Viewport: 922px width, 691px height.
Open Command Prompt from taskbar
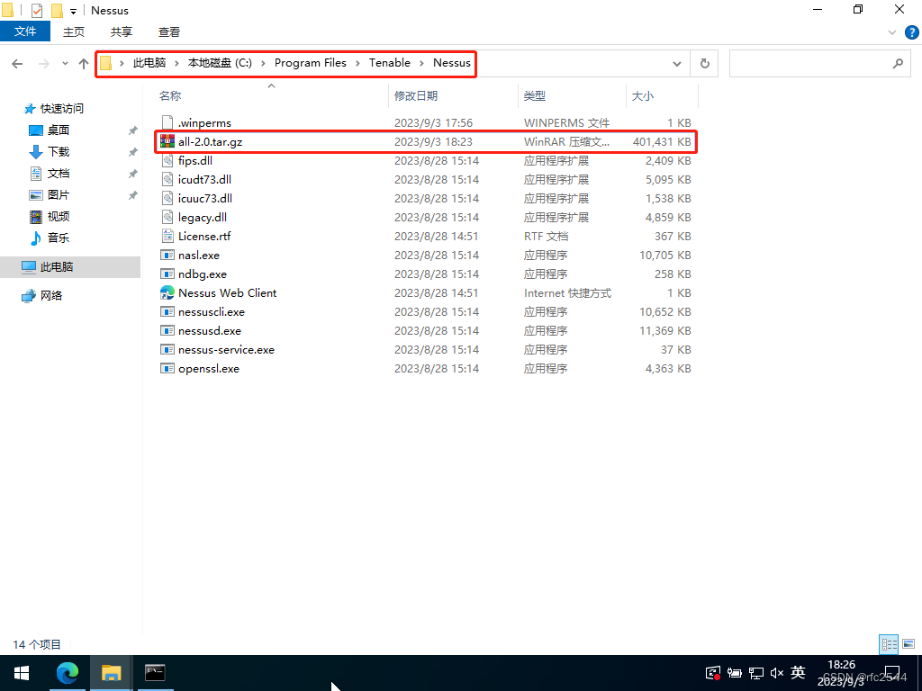[155, 673]
